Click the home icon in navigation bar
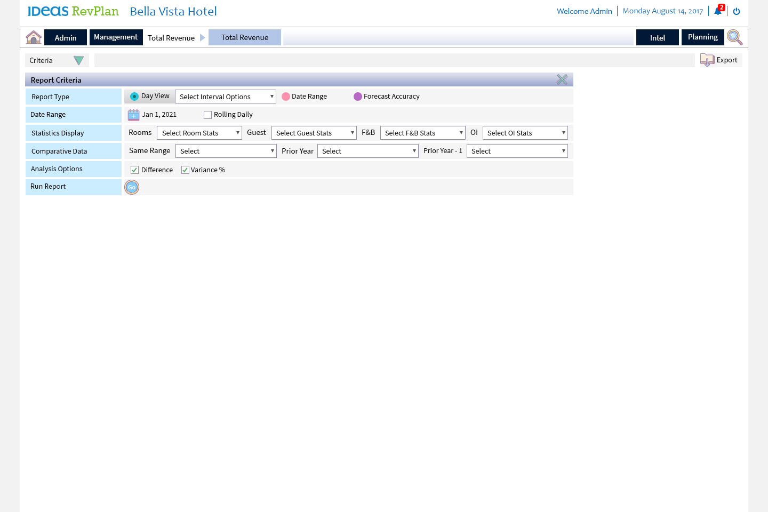768x512 pixels. pyautogui.click(x=34, y=37)
